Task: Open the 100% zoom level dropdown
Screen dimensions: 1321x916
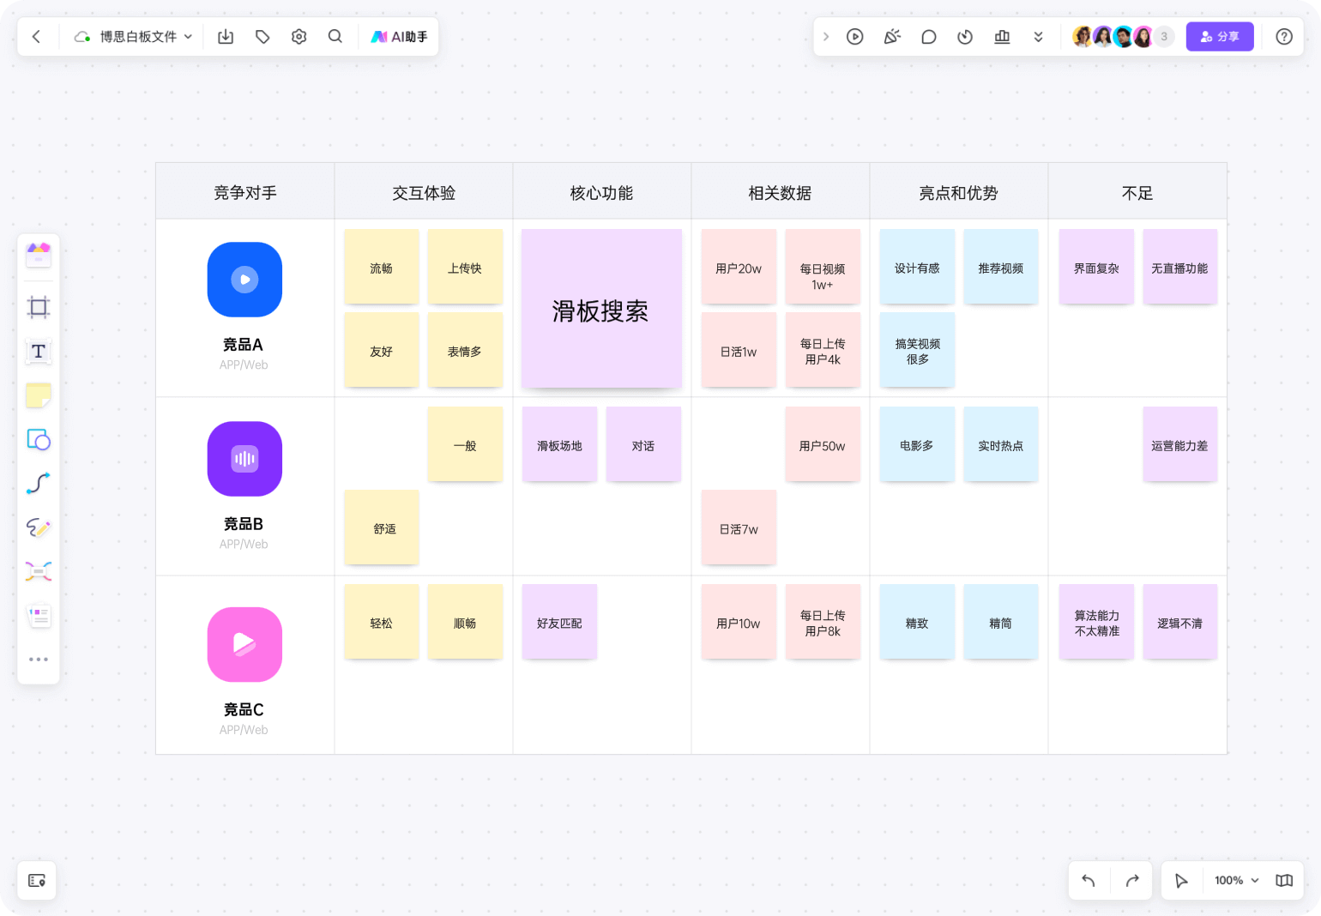Action: 1236,880
